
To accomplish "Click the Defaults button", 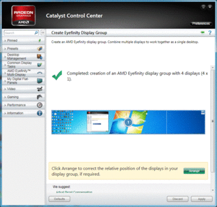I will [x=59, y=199].
